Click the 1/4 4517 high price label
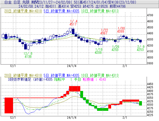The height and width of the screenshot is (121, 159). point(73,23)
